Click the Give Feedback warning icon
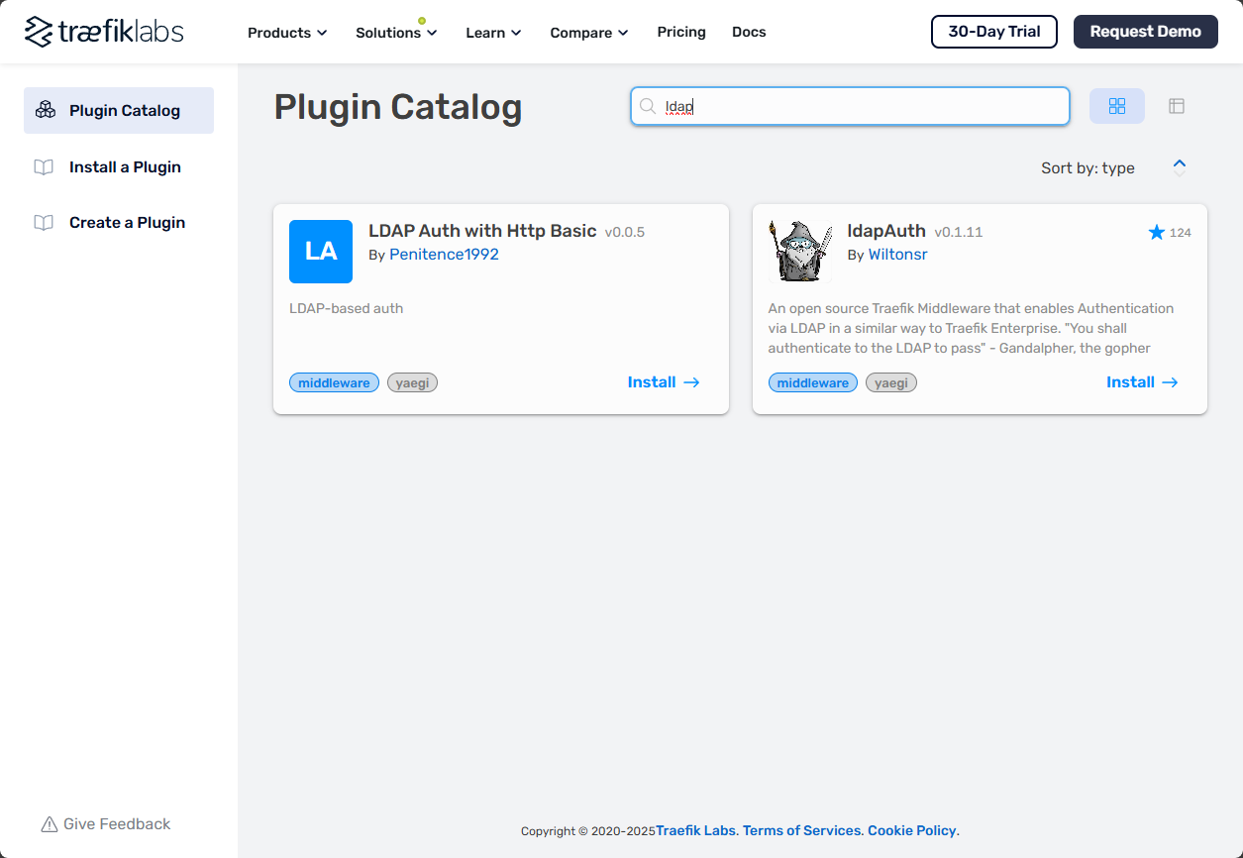The image size is (1243, 858). click(x=50, y=824)
